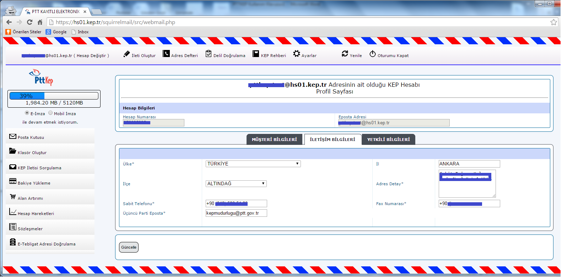Bookmark page with the star icon
This screenshot has width=562, height=277.
553,22
